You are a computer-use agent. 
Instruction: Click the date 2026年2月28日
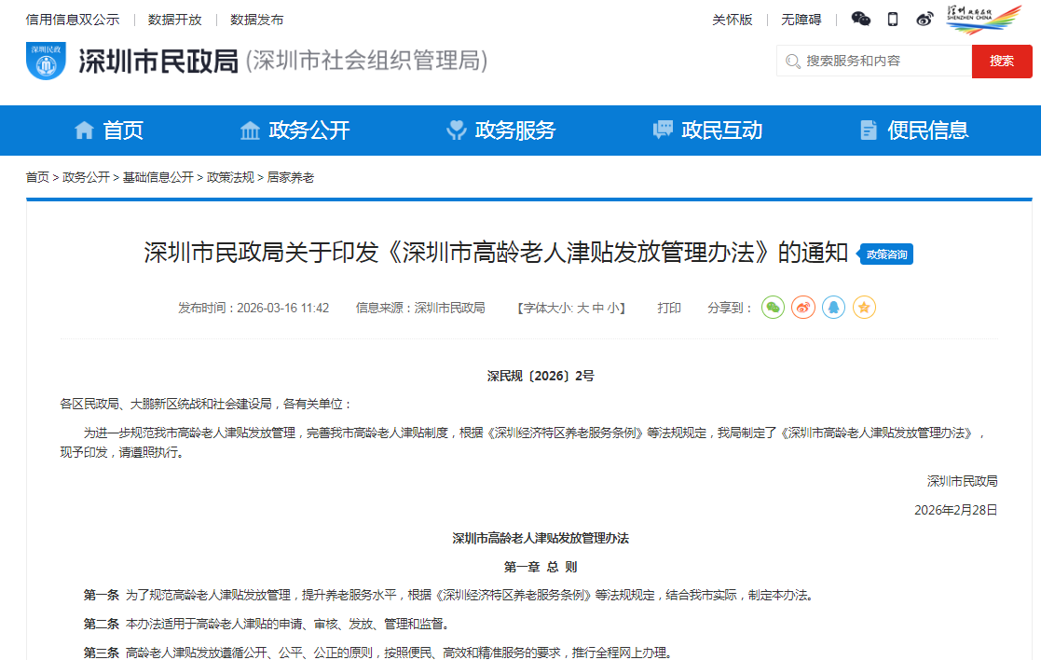[x=956, y=510]
